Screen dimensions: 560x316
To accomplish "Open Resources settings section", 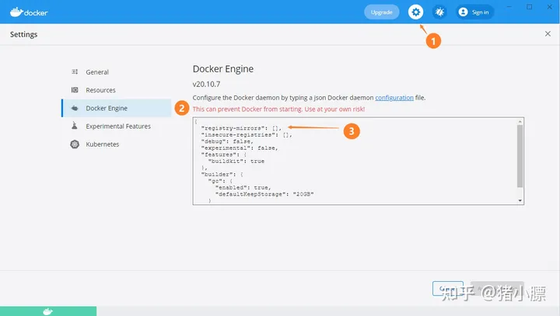I will tap(116, 90).
